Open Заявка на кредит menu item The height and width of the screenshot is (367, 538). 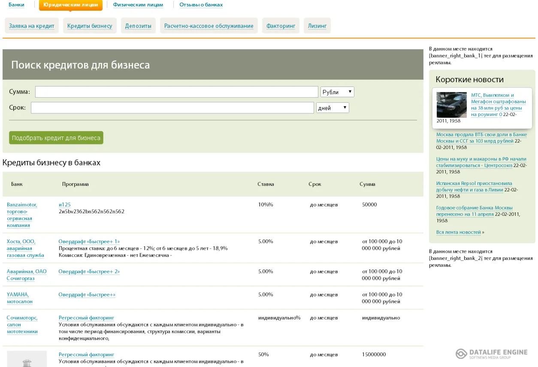click(32, 26)
